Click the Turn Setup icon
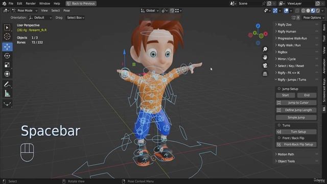 coord(279,132)
